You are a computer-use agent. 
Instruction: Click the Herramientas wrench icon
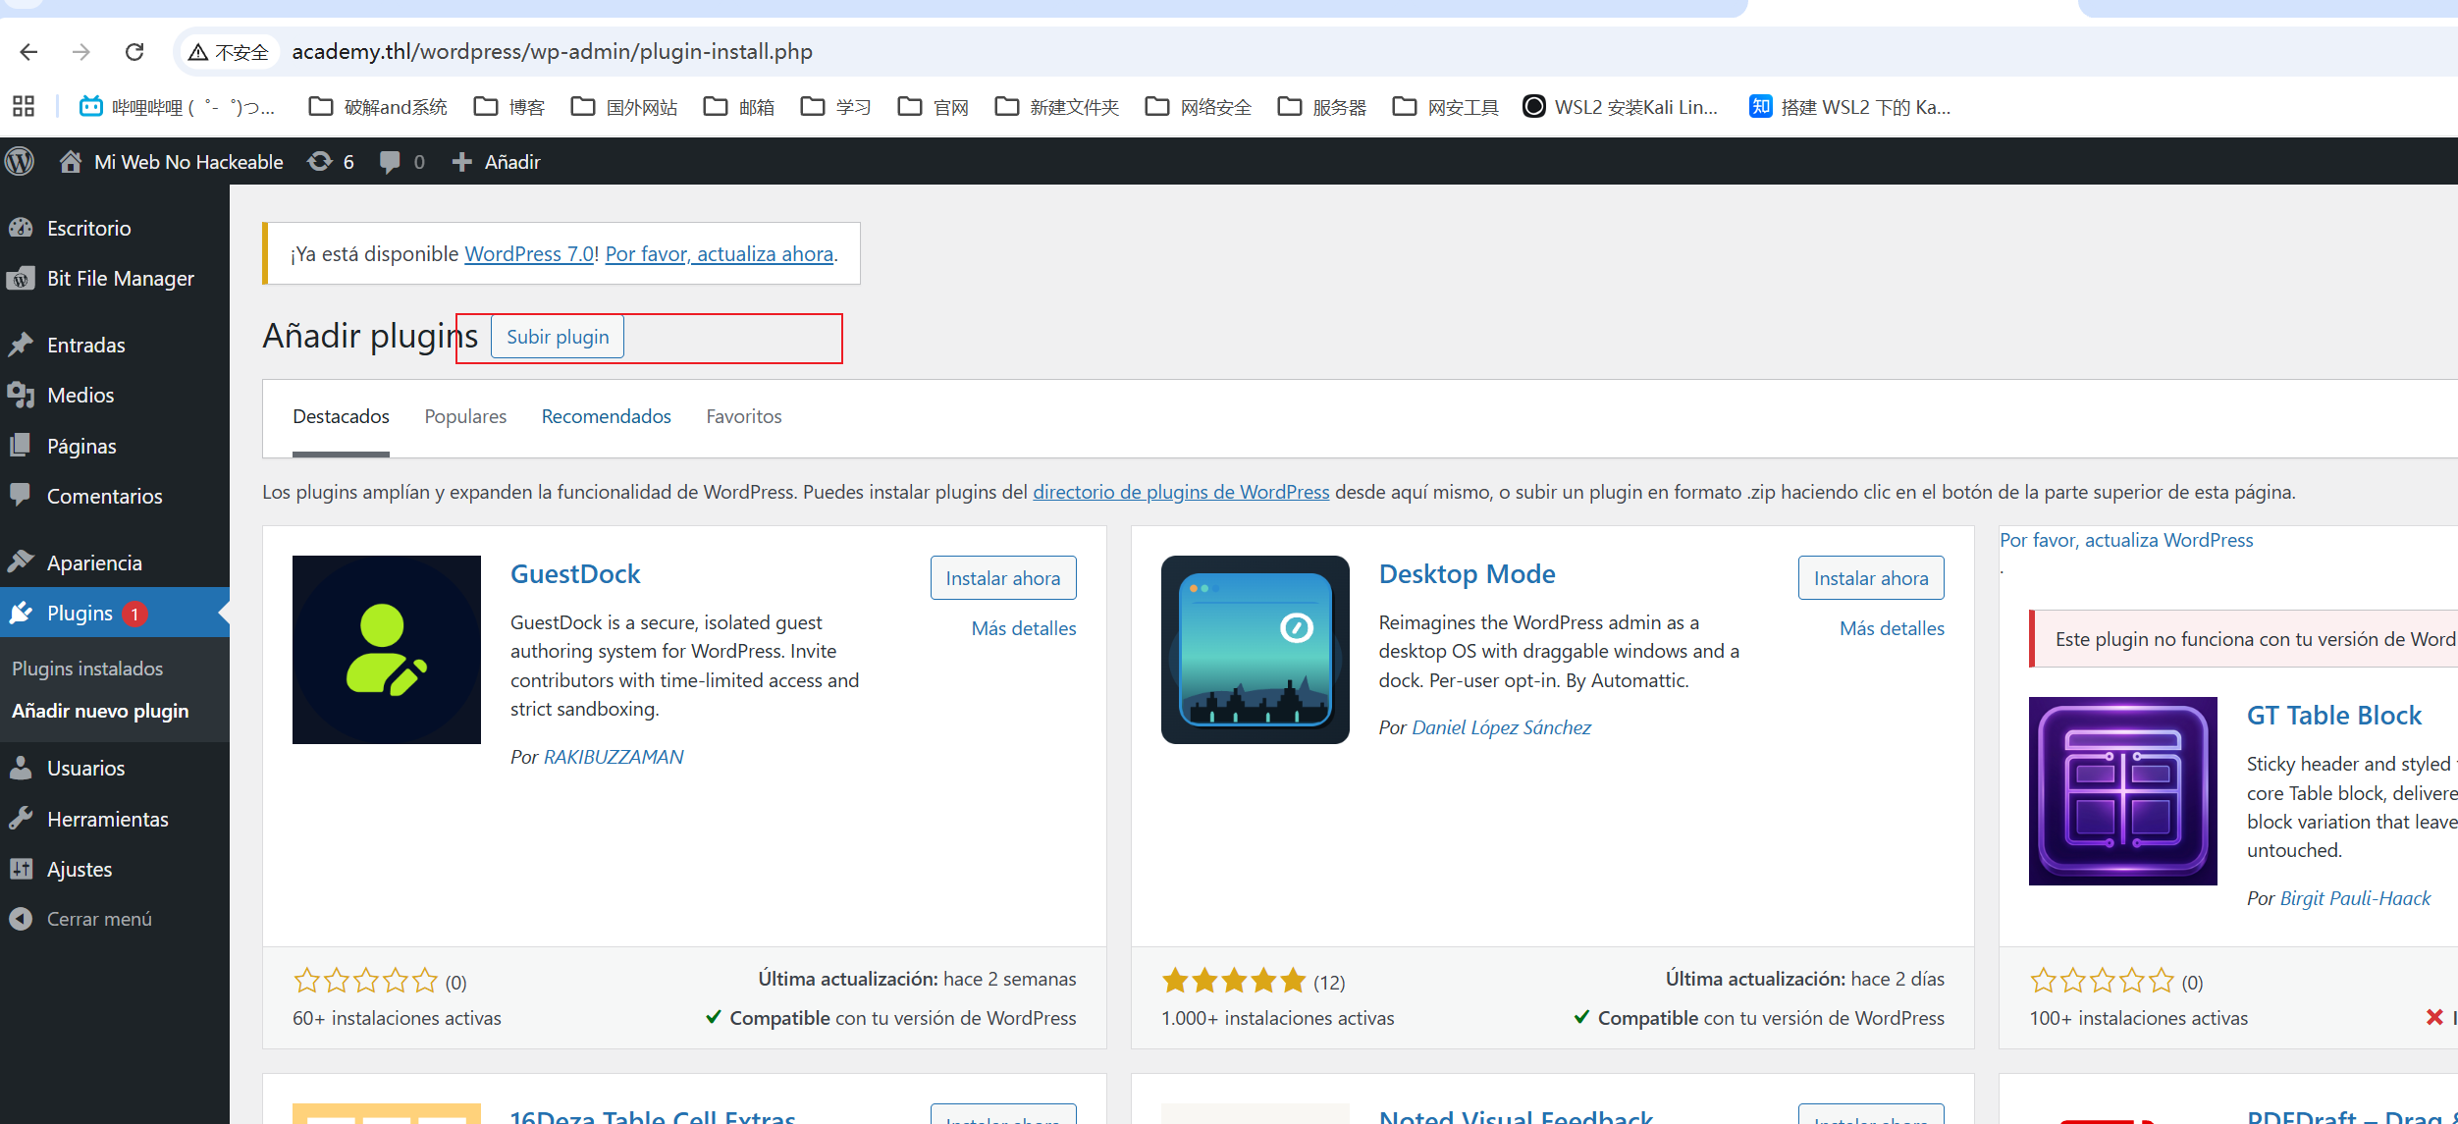pos(21,818)
